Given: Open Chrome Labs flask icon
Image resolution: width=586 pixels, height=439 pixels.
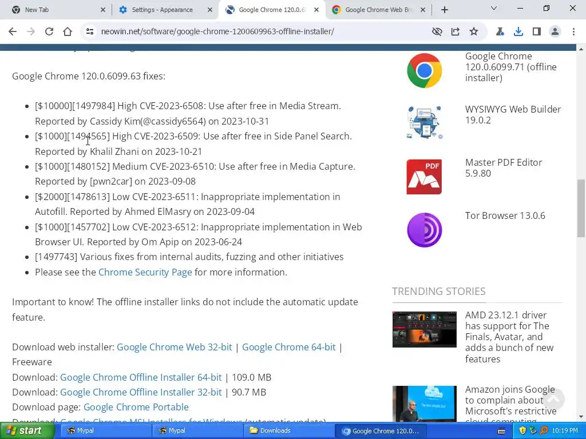Looking at the screenshot, I should tap(500, 31).
